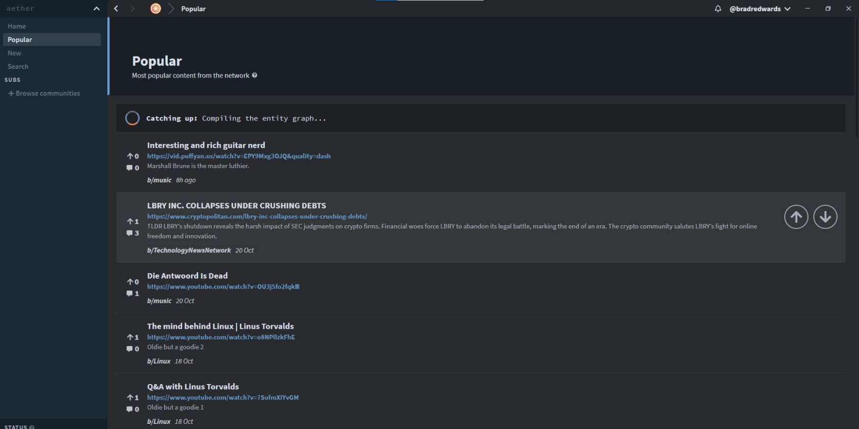Upvote the Q&A with Linus Torvalds post
Viewport: 859px width, 429px height.
[x=131, y=396]
